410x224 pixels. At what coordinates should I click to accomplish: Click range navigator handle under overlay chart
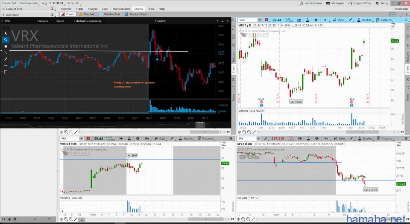(200, 125)
